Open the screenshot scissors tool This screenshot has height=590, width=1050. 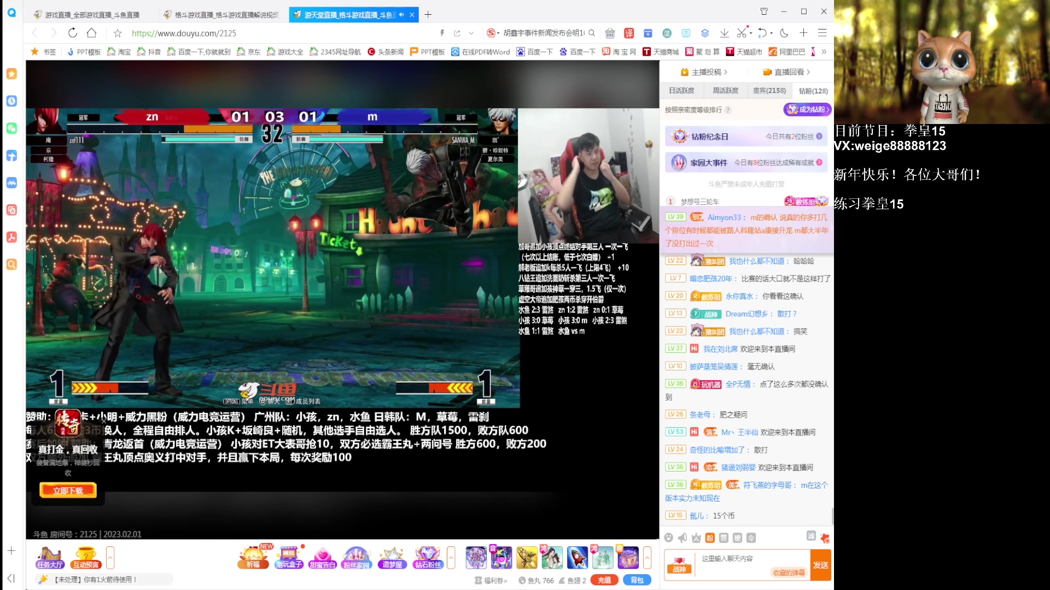(741, 33)
